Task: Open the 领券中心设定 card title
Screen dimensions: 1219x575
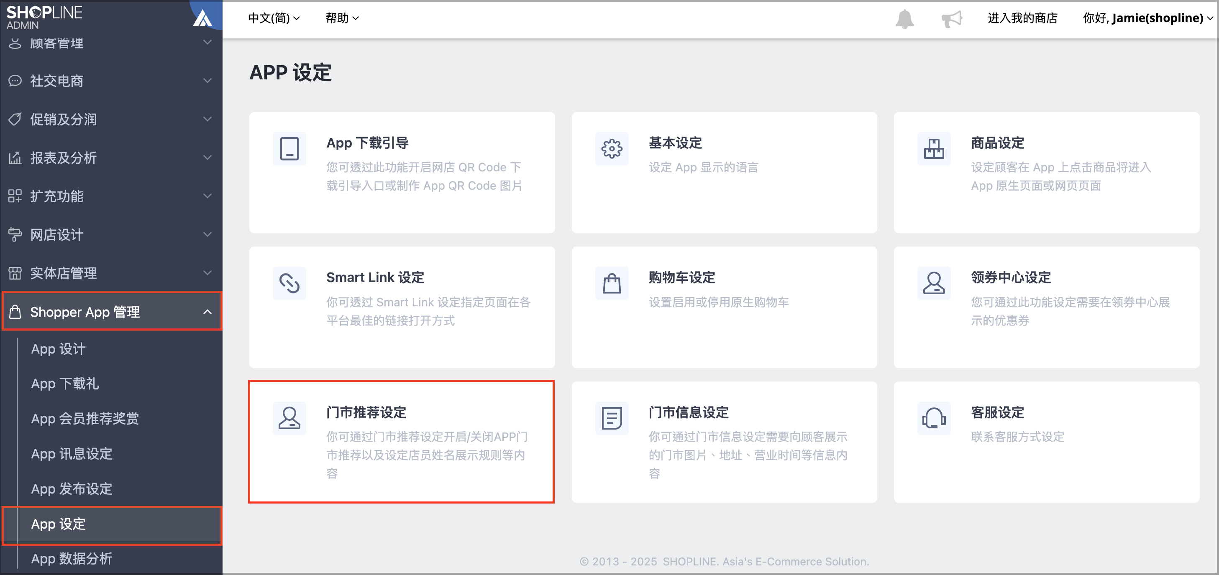Action: (1011, 277)
